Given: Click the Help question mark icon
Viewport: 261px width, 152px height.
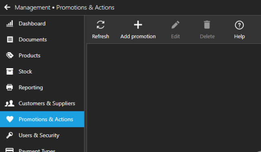Looking at the screenshot, I should click(239, 25).
